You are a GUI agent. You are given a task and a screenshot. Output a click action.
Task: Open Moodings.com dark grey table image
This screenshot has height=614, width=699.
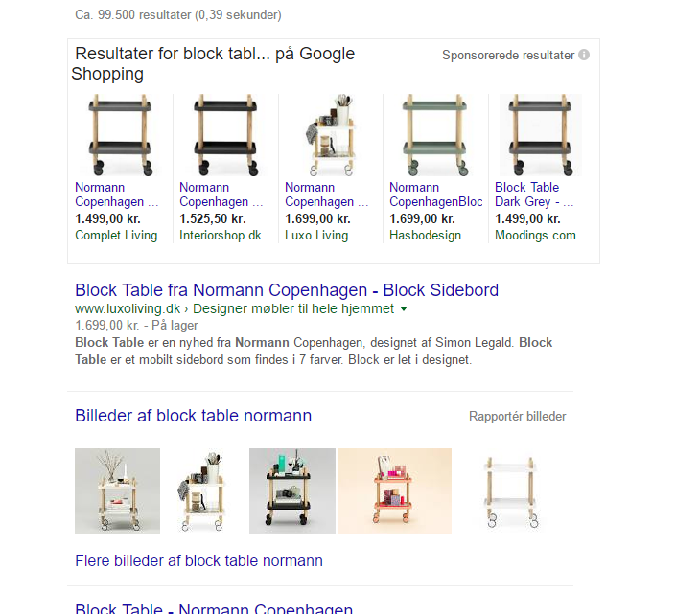(x=540, y=134)
